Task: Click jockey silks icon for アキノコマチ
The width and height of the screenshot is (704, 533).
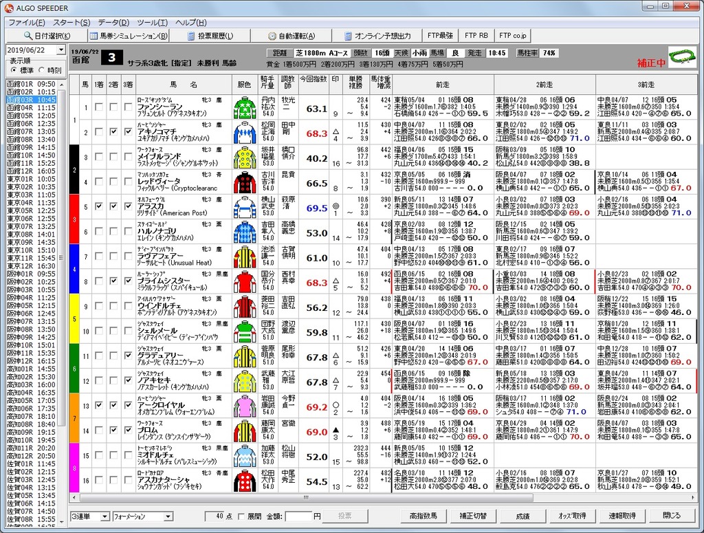Action: click(x=245, y=133)
